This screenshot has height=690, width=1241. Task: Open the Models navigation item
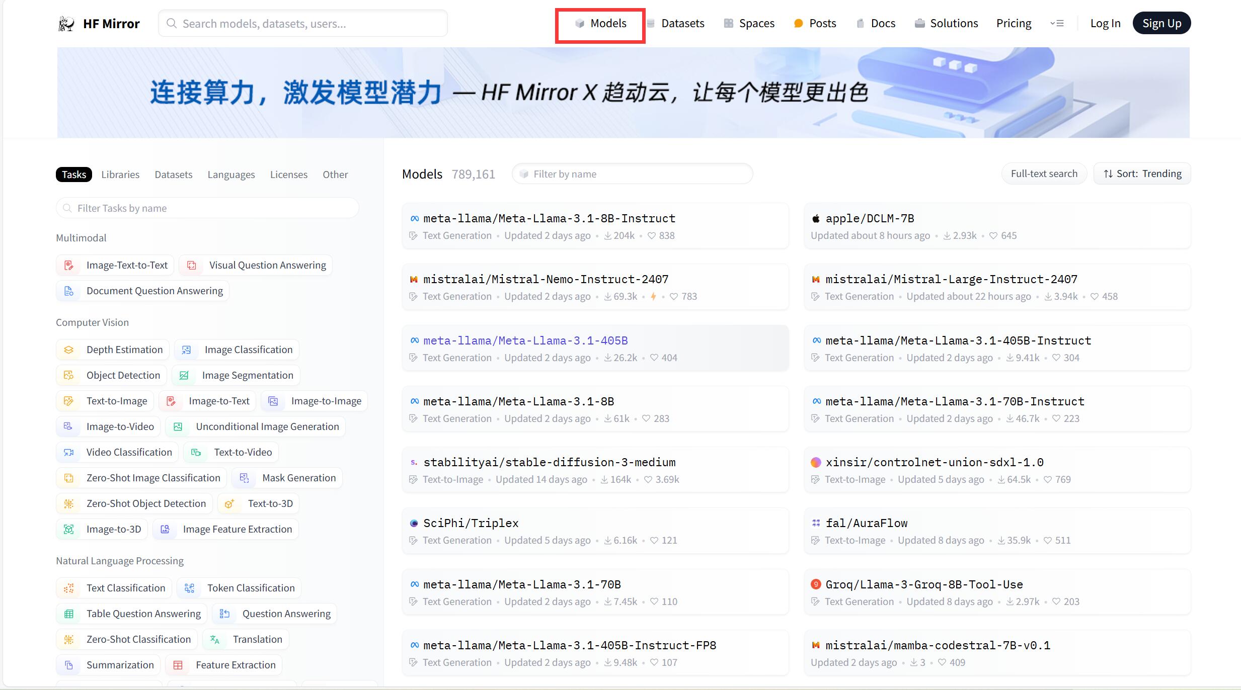pyautogui.click(x=601, y=23)
